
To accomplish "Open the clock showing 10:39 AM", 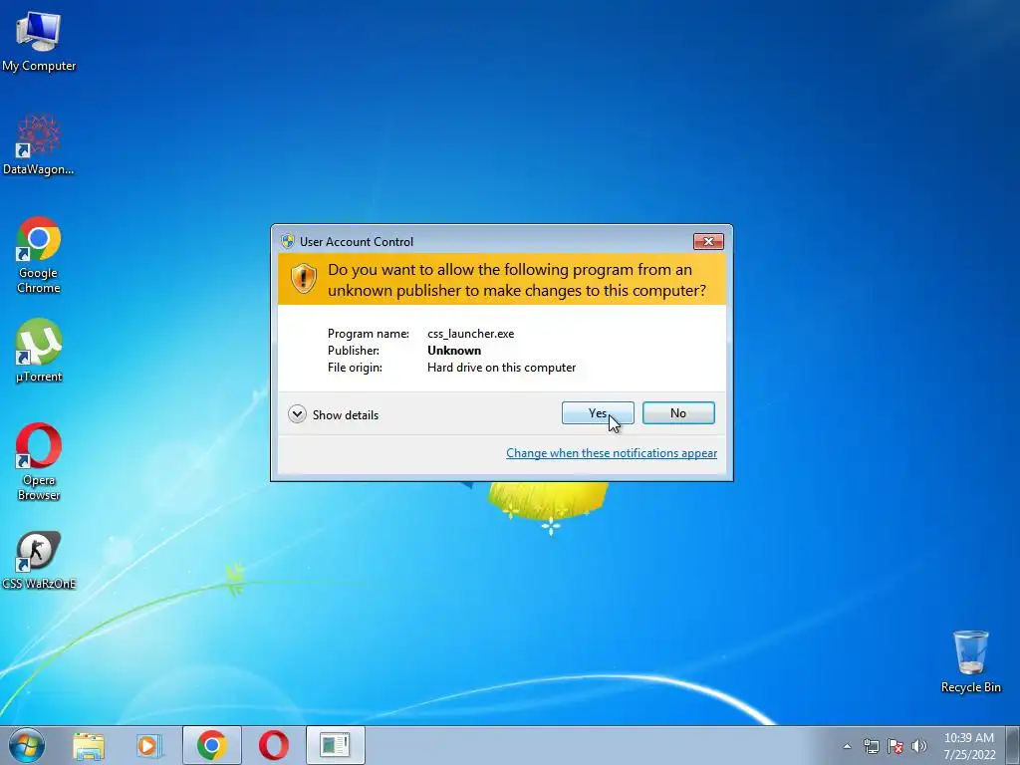I will click(969, 746).
